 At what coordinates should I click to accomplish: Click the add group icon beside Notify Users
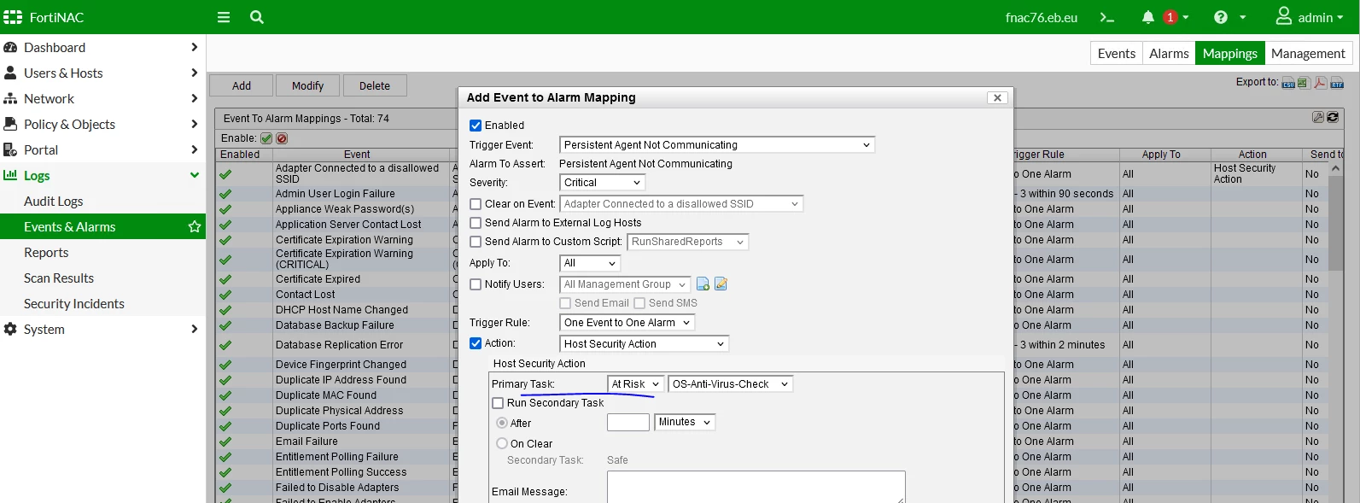[703, 284]
